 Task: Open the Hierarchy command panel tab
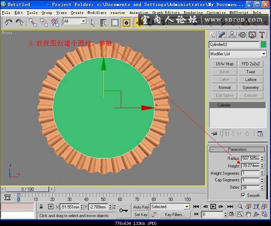[x=232, y=35]
